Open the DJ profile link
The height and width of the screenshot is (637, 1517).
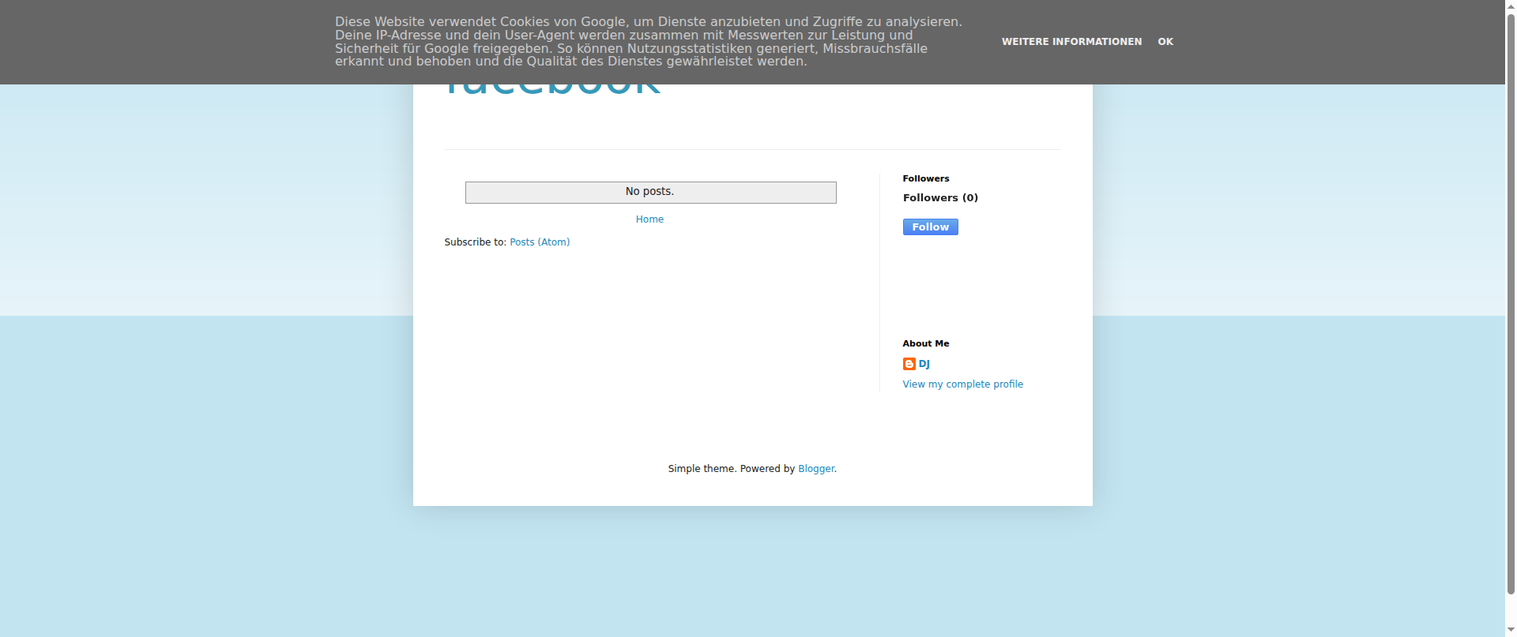pos(924,364)
